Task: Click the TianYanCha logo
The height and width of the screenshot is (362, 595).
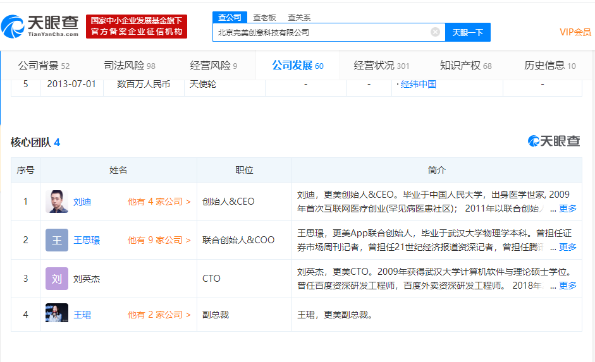Action: click(x=40, y=27)
